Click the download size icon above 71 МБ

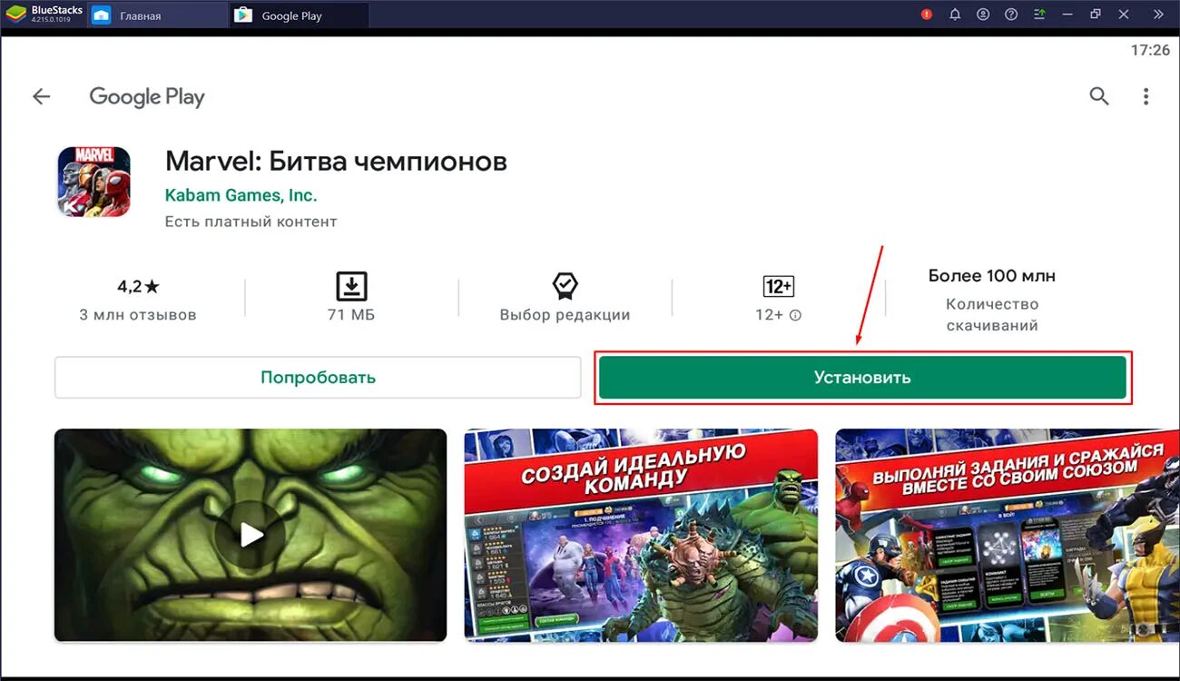click(351, 286)
